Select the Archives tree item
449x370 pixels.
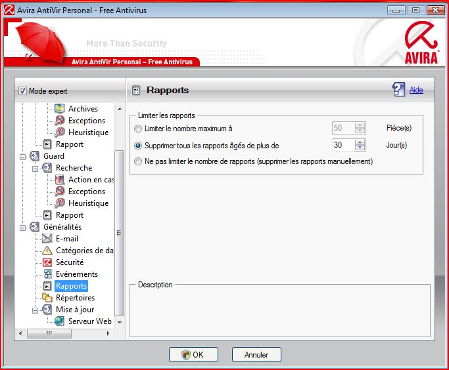83,108
